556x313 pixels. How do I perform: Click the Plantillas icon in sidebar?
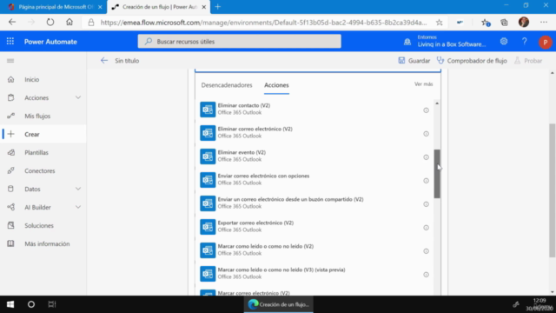(11, 153)
